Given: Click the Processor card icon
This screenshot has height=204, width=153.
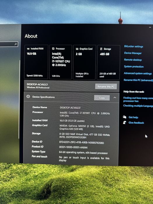Looking at the screenshot, I should click(x=53, y=49).
